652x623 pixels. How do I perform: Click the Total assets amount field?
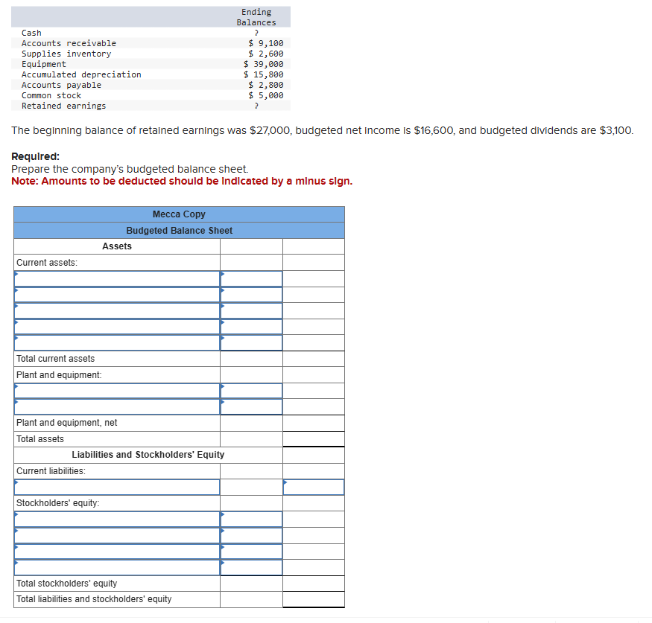click(313, 438)
